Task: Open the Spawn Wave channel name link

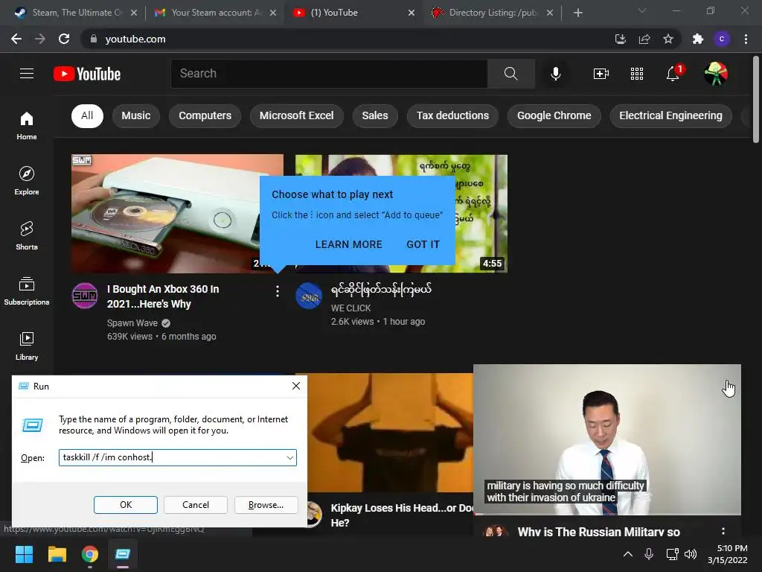Action: pyautogui.click(x=132, y=323)
